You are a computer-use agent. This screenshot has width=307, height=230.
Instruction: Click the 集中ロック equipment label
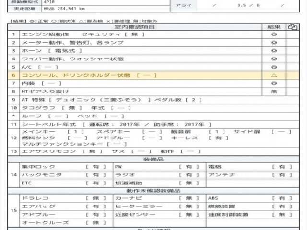tap(38, 167)
